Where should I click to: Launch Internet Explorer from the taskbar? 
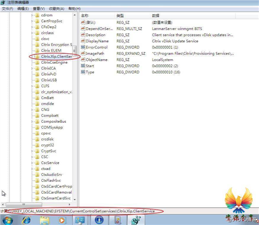[26, 220]
